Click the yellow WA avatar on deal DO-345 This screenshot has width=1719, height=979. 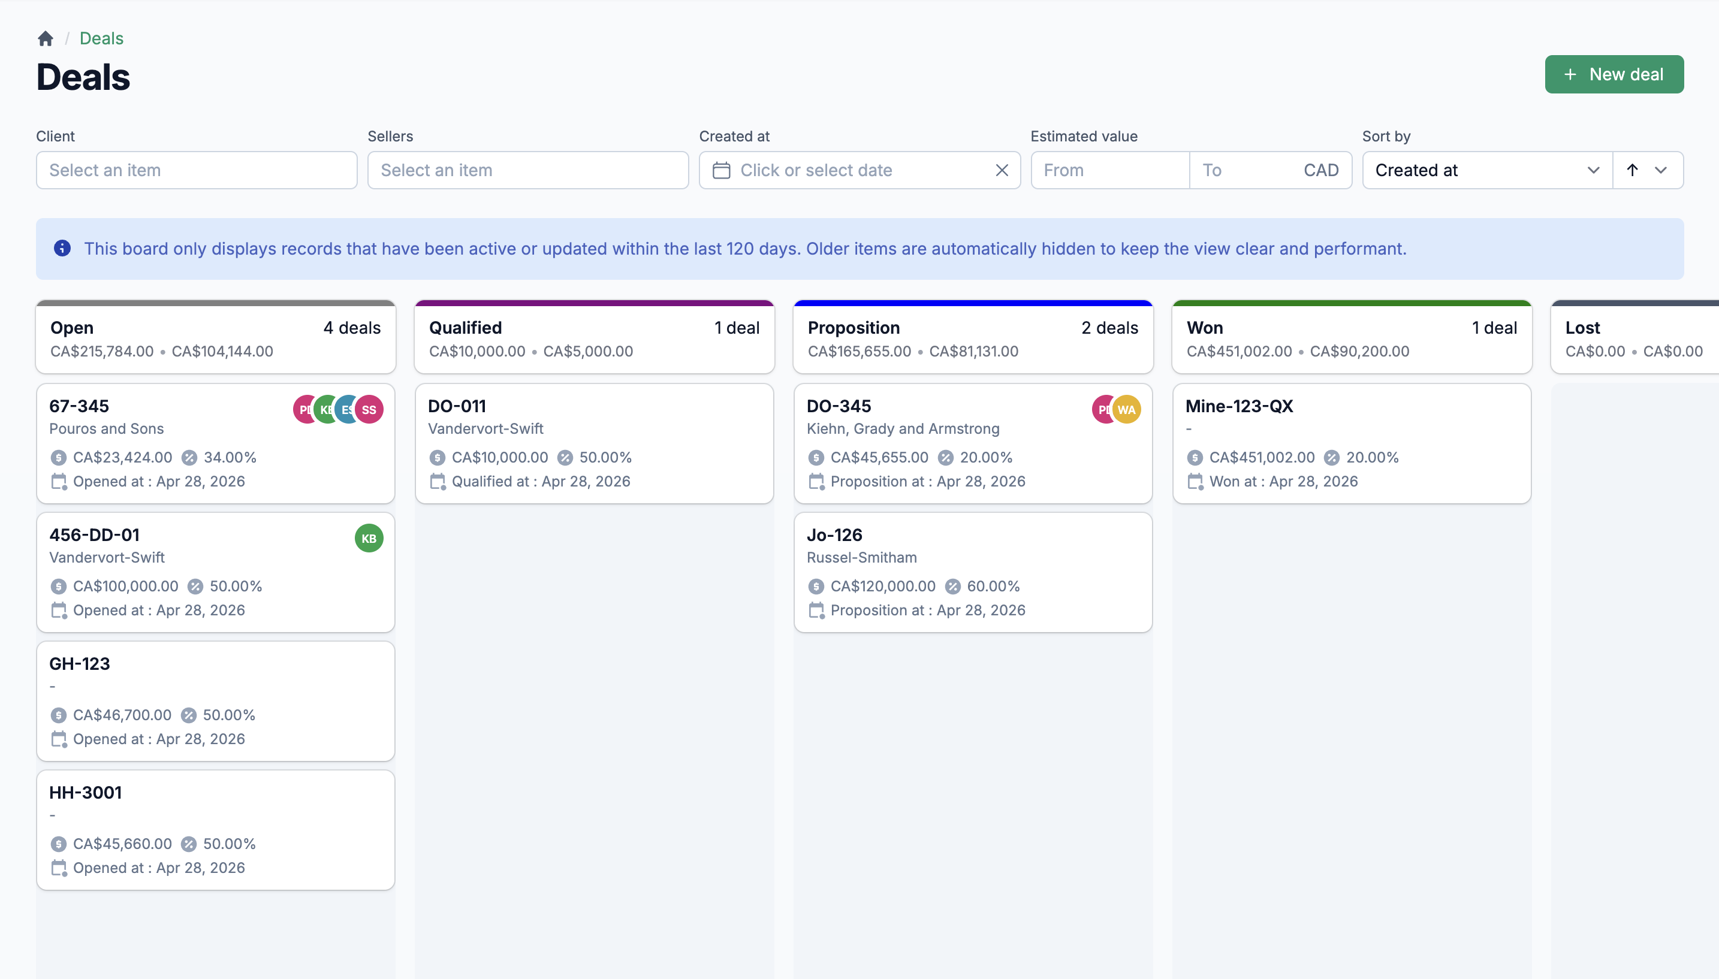tap(1126, 409)
